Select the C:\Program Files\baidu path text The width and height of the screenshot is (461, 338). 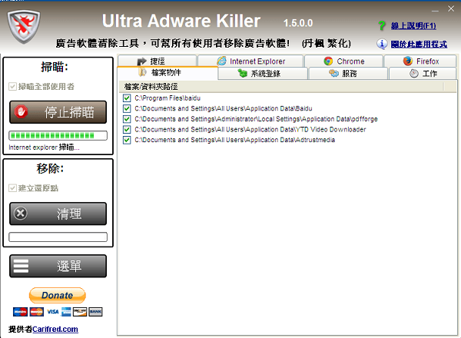pyautogui.click(x=167, y=98)
